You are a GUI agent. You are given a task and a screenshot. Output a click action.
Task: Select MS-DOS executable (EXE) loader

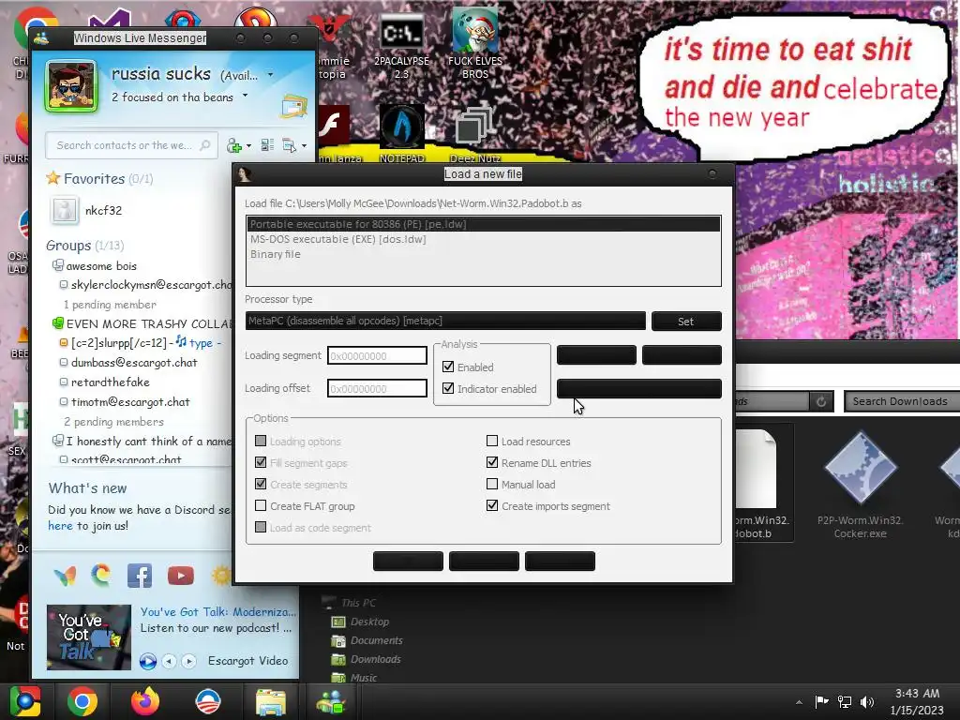pos(484,239)
